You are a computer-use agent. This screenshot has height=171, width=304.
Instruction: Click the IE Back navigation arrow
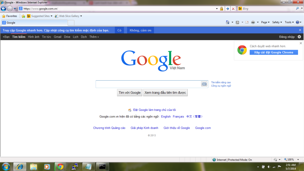4,9
